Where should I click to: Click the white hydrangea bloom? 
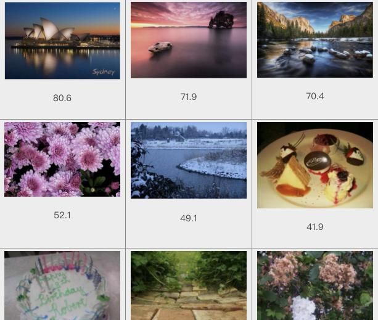tap(303, 308)
